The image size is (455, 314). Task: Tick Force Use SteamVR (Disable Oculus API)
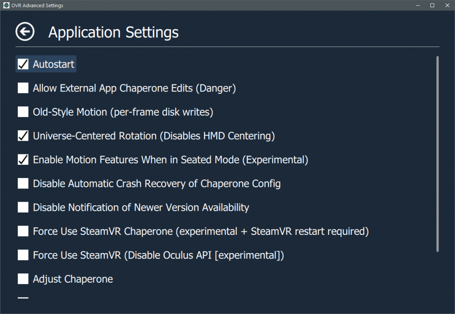[x=23, y=255]
